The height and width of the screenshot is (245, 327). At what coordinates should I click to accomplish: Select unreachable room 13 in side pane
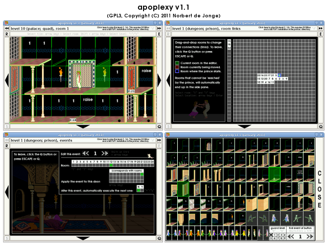pos(229,41)
